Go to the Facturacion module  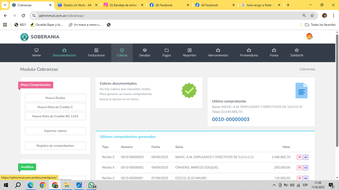(96, 53)
